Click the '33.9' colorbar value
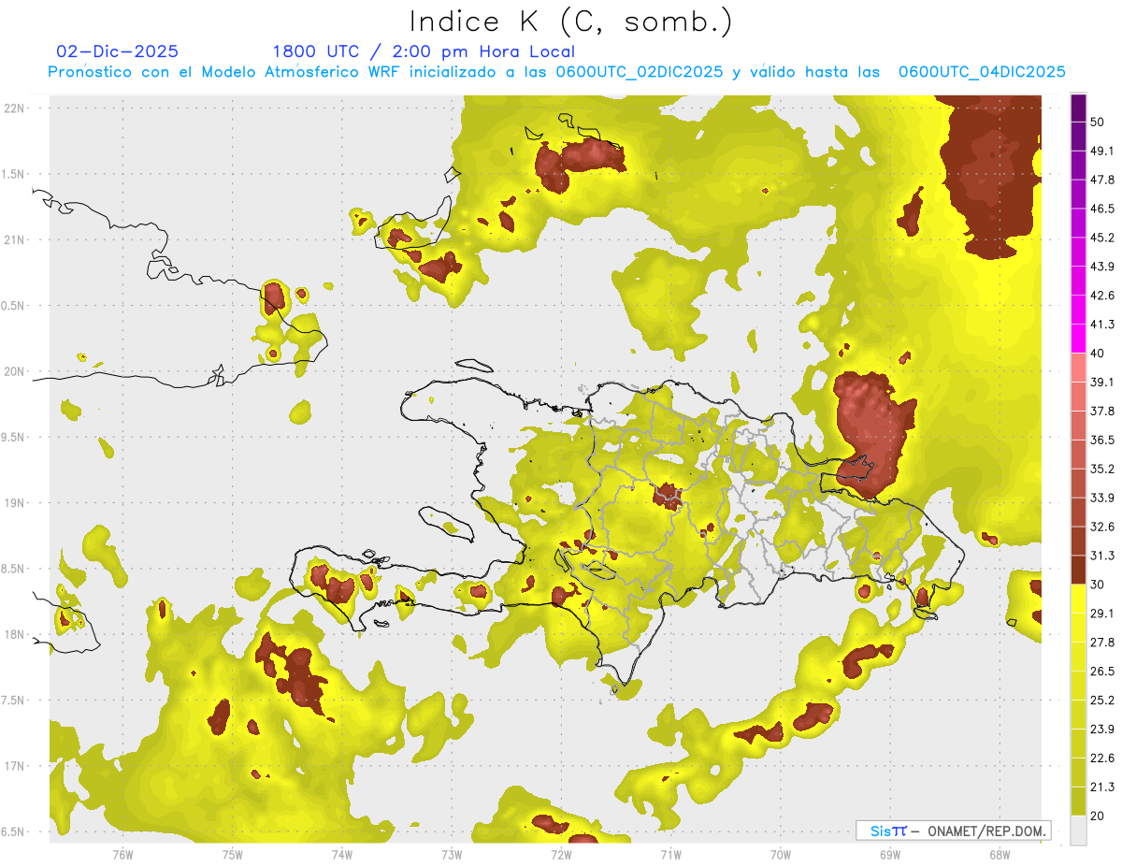This screenshot has height=867, width=1122. [x=1103, y=498]
